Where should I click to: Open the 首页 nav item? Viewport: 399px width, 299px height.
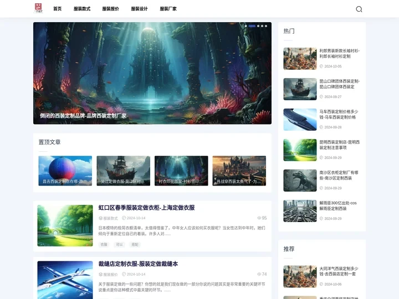coord(57,9)
